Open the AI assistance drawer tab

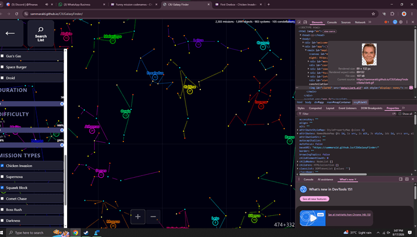(325, 180)
